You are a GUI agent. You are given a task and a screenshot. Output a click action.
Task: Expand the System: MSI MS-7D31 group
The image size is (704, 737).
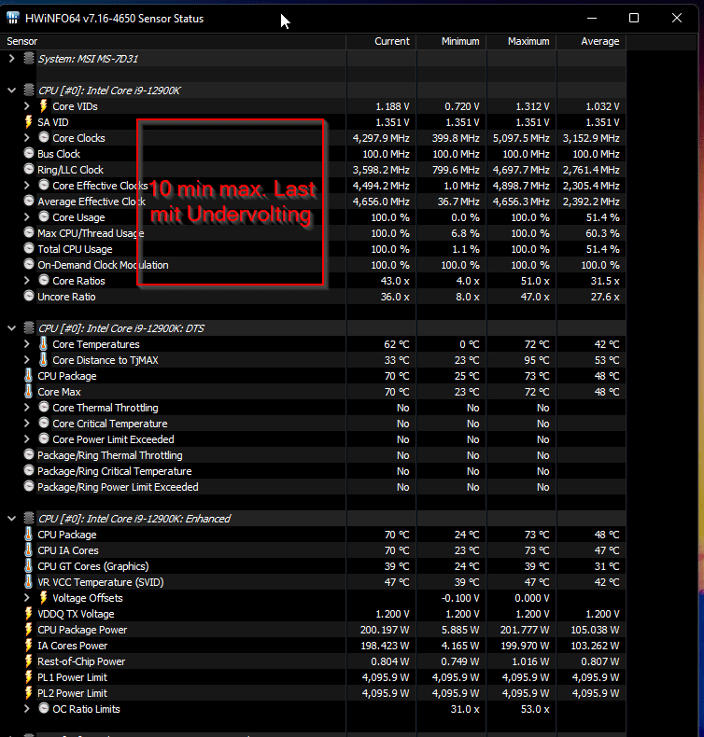(12, 58)
